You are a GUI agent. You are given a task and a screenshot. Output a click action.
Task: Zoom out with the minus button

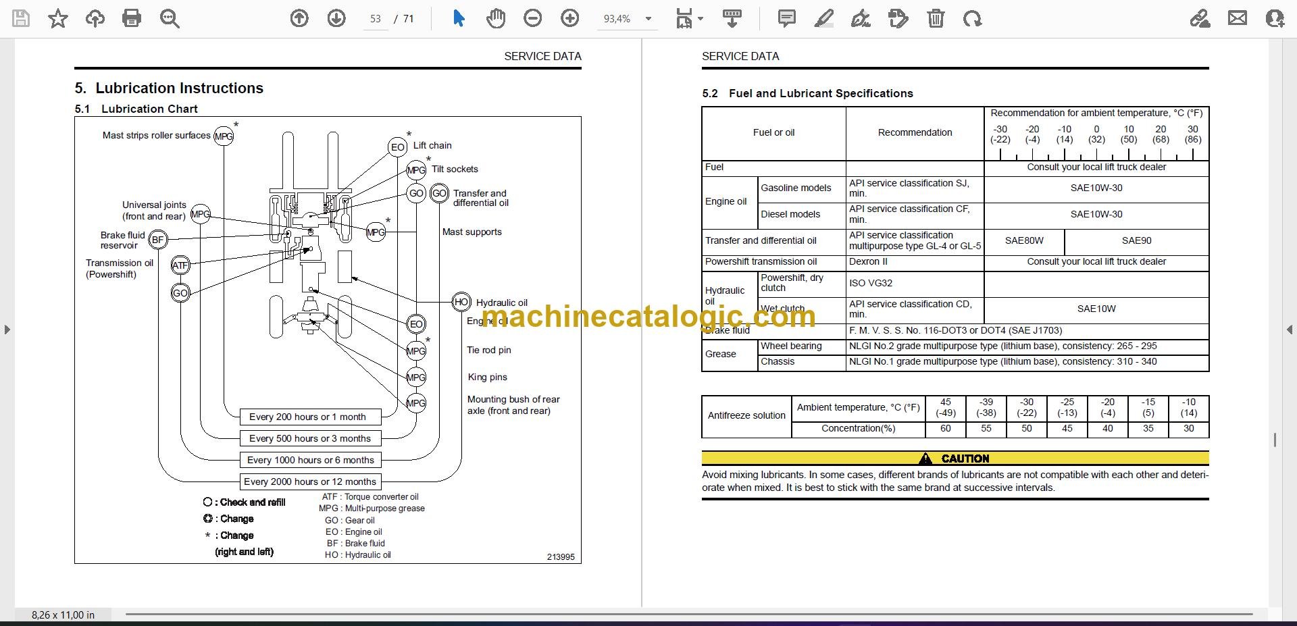tap(533, 19)
